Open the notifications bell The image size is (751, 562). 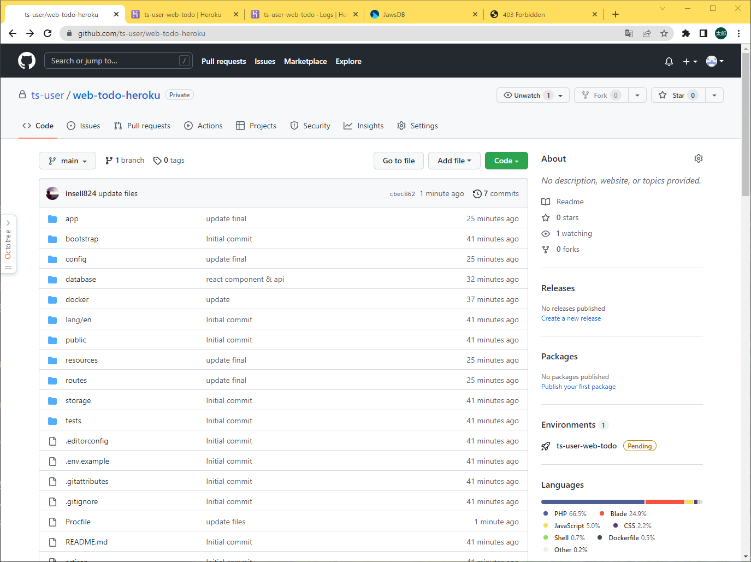click(669, 62)
